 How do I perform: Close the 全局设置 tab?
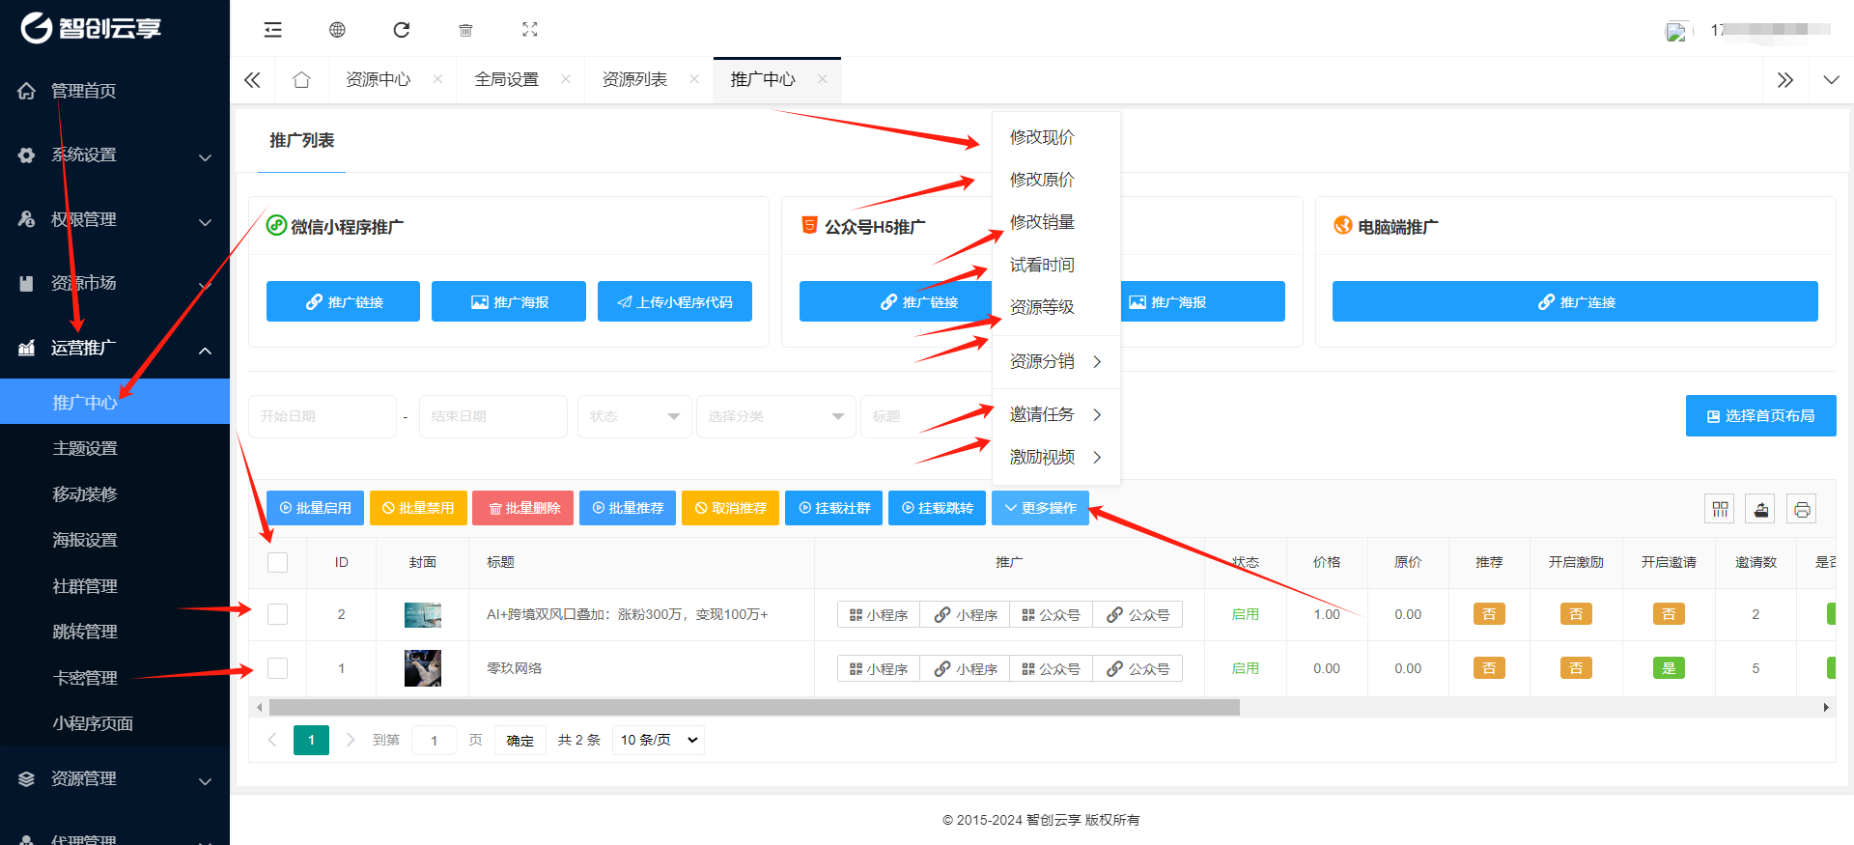point(566,79)
